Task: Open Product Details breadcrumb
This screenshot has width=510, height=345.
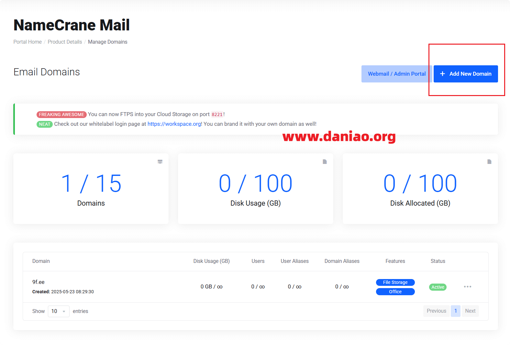Action: coord(65,42)
